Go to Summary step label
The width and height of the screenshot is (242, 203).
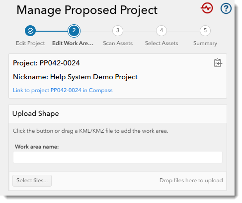tap(205, 43)
